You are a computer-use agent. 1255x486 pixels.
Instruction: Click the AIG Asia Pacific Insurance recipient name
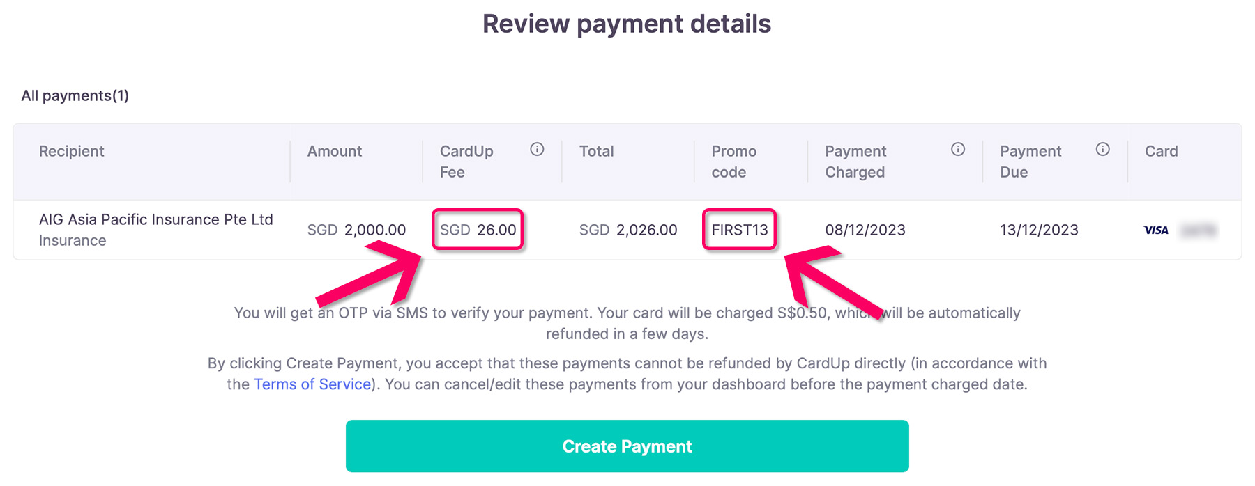click(x=155, y=219)
